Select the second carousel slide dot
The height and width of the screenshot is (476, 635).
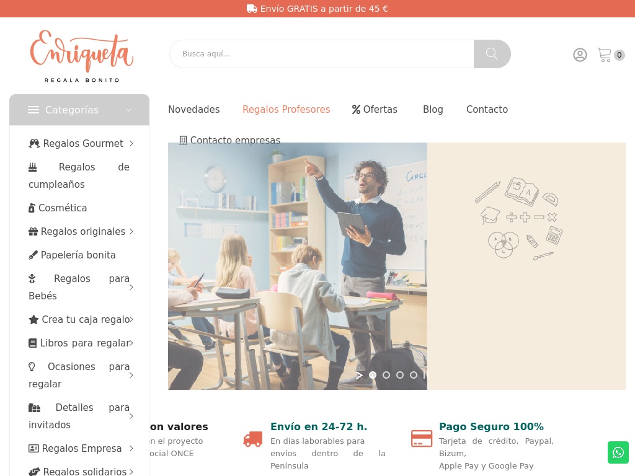point(386,375)
